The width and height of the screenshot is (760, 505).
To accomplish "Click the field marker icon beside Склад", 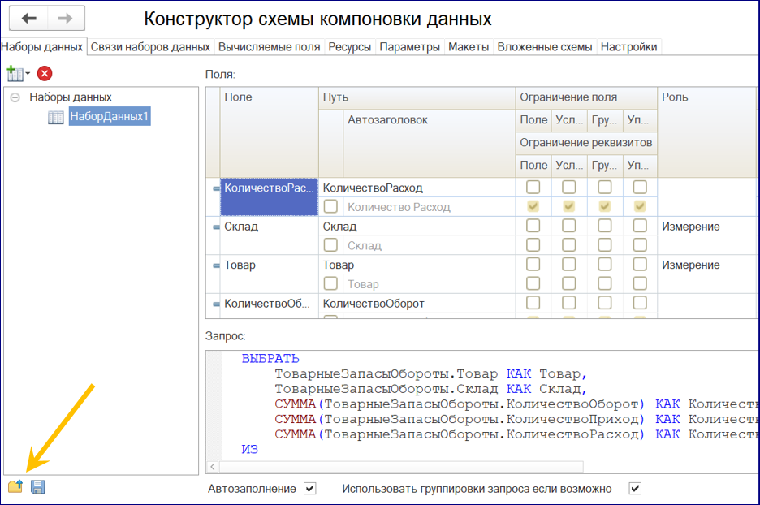I will tap(216, 227).
